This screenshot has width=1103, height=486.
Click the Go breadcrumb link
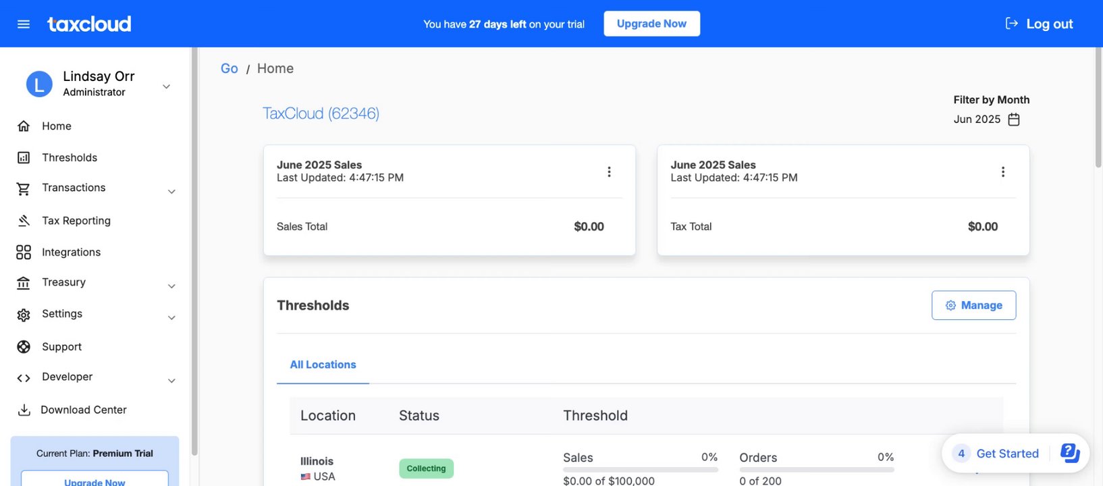click(230, 69)
